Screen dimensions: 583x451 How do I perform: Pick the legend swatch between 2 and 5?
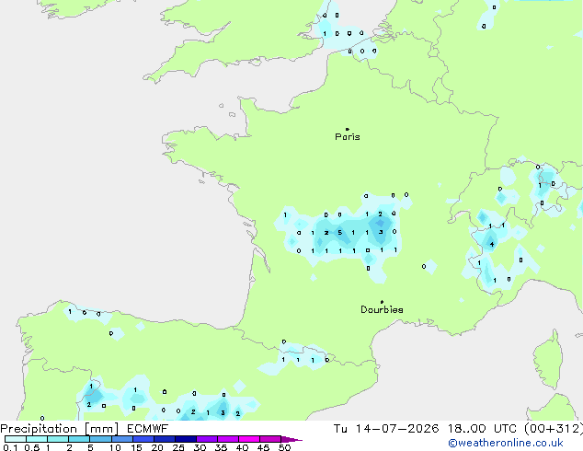(x=79, y=439)
